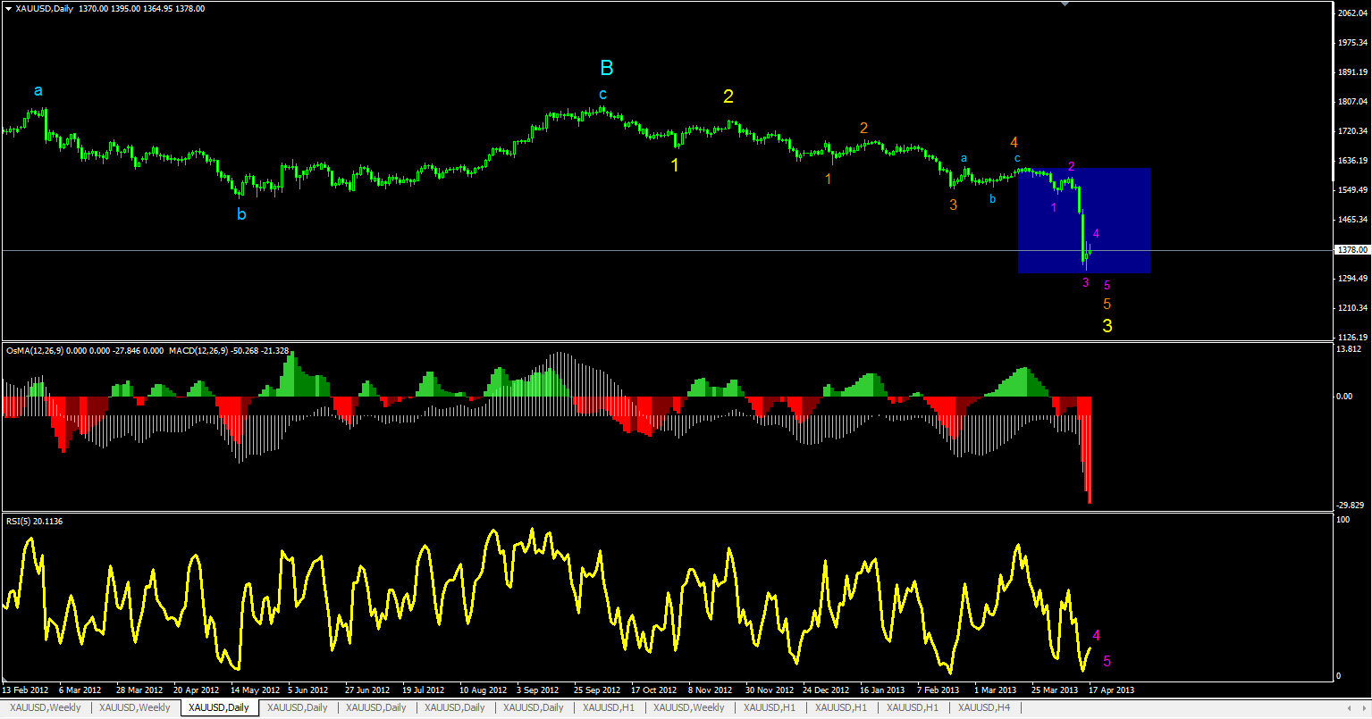Click the 1975.34 price axis label
This screenshot has height=719, width=1372.
(x=1353, y=43)
